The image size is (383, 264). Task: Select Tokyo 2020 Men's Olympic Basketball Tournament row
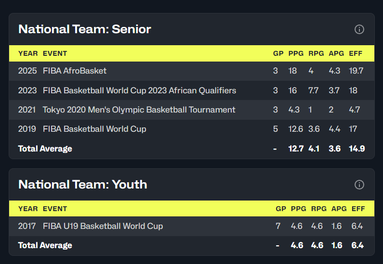coord(192,110)
